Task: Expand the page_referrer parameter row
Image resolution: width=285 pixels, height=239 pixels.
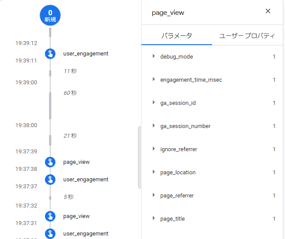Action: coord(154,195)
